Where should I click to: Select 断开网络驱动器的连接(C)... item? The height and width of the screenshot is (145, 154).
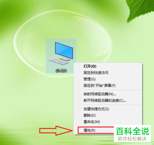105,100
